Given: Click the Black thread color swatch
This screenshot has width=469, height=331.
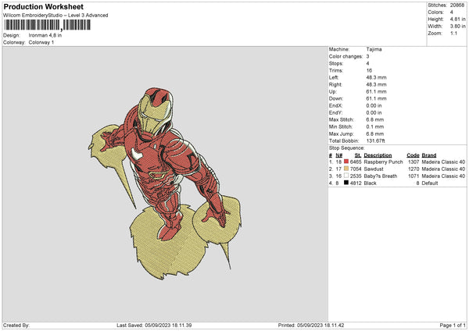Looking at the screenshot, I should 346,183.
